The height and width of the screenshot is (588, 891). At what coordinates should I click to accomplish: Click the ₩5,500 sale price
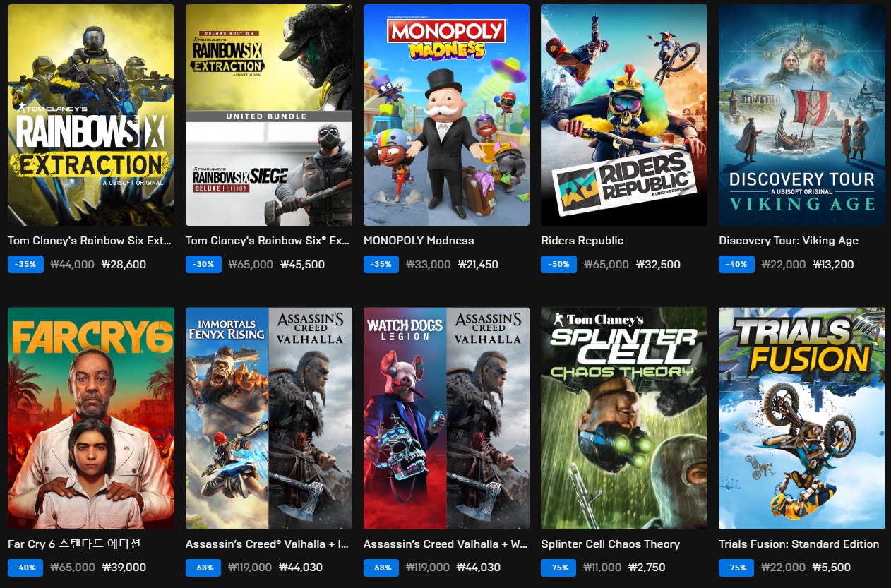(x=832, y=568)
